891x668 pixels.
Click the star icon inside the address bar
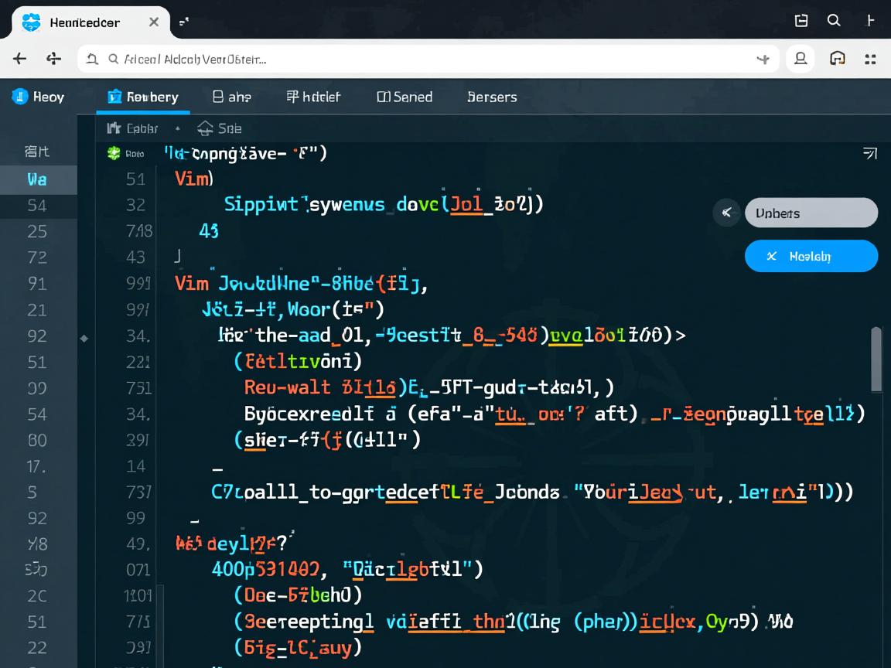763,59
